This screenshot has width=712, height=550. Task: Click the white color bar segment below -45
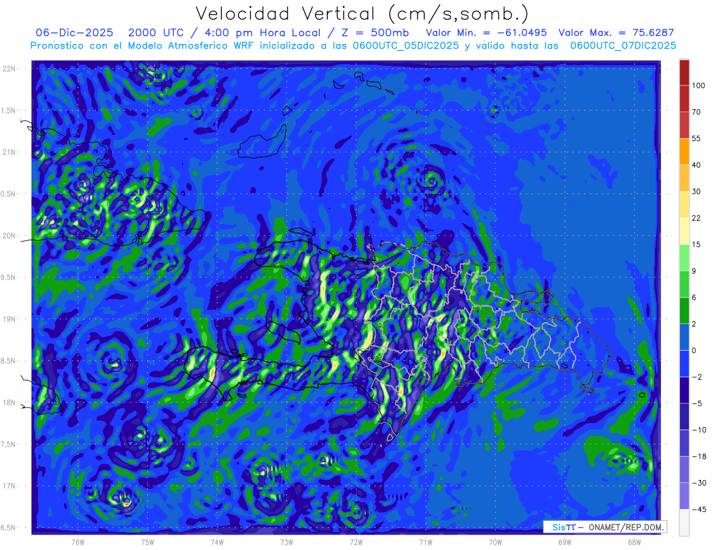(684, 522)
